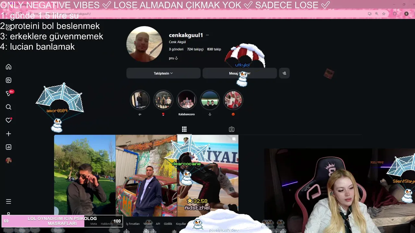Open the Instagram logo in the sidebar
415x233 pixels.
pos(9,28)
